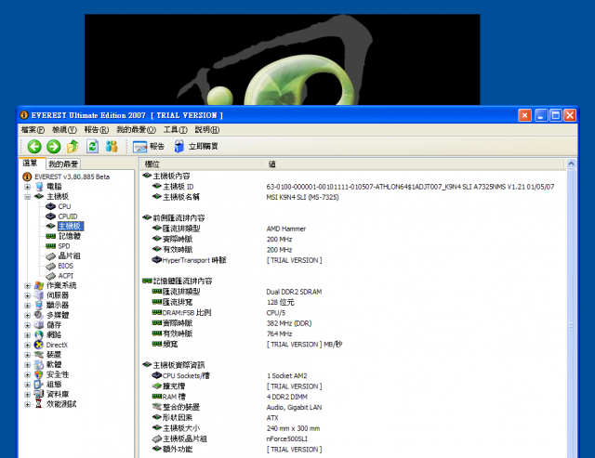Open the 檔案(F) menu
This screenshot has width=595, height=458.
pos(33,130)
